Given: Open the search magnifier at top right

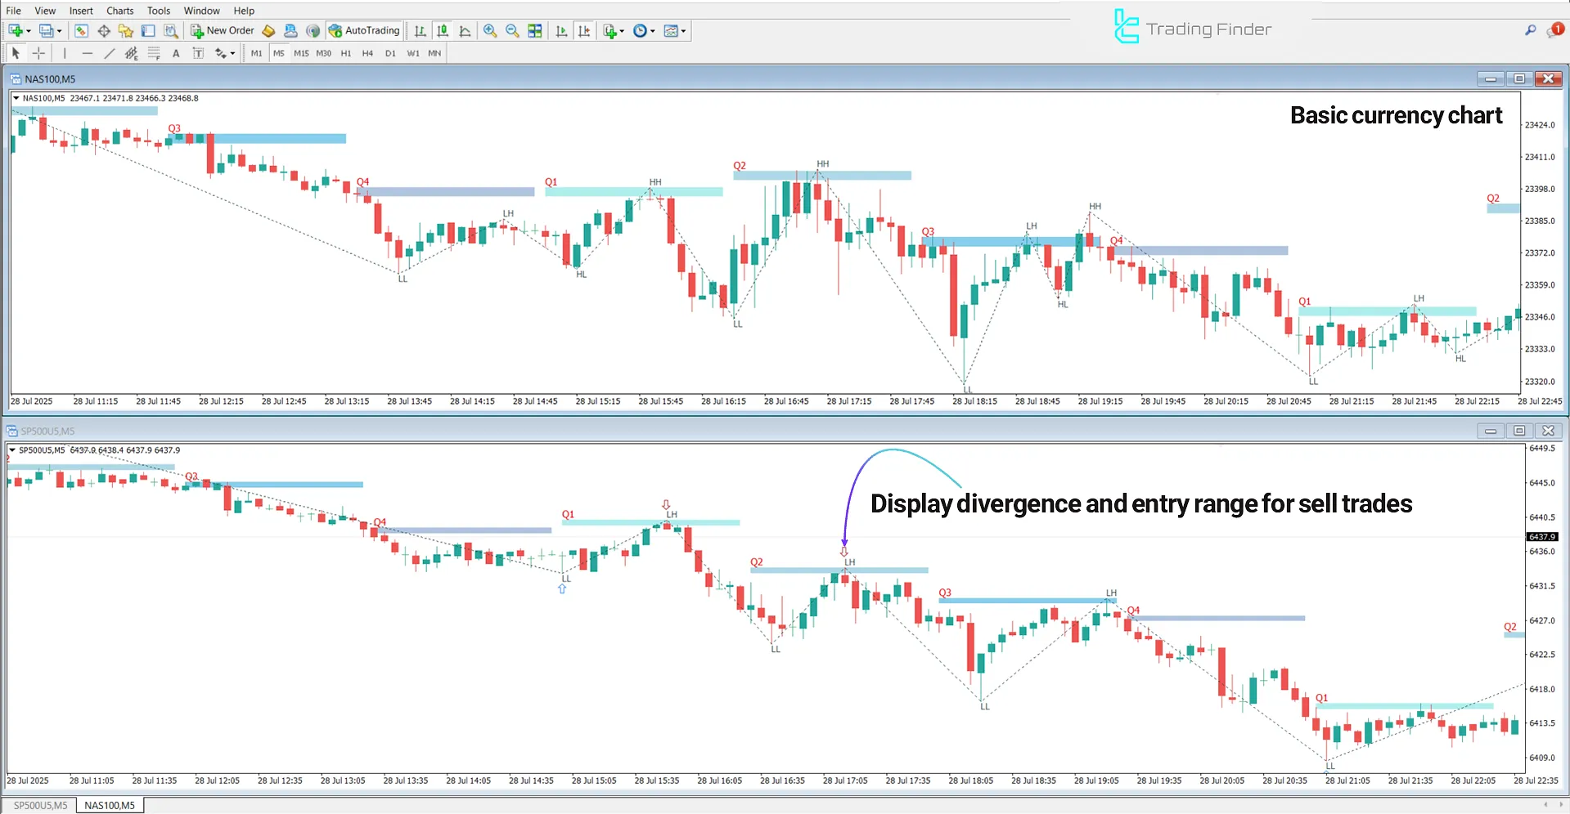Looking at the screenshot, I should click(1530, 29).
